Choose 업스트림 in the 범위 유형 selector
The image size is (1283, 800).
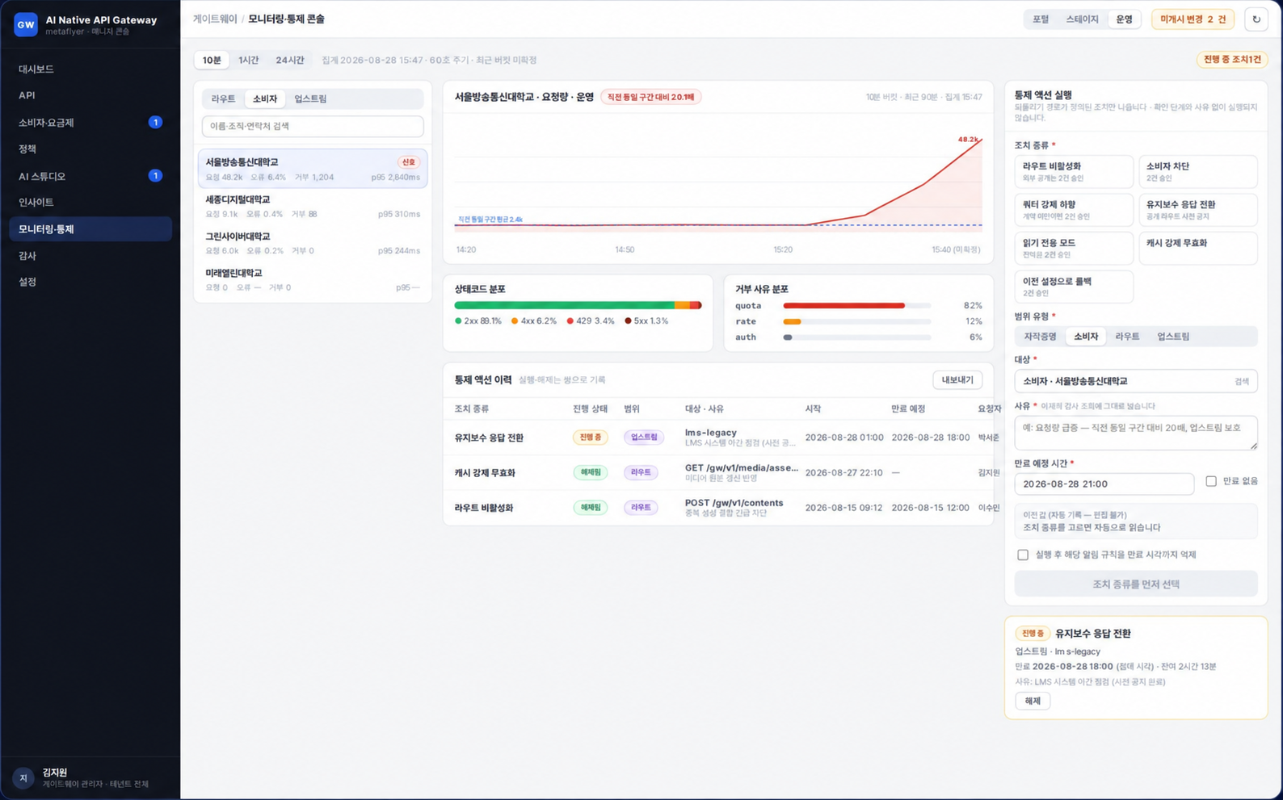(1173, 337)
